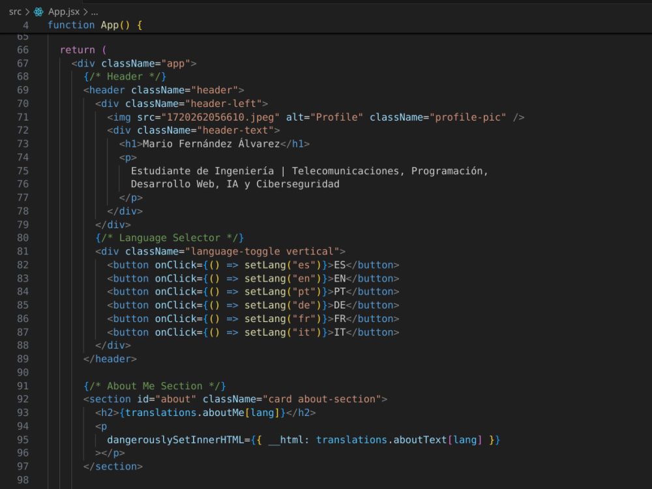This screenshot has height=489, width=652.
Task: Click the h1 text Mario Fernández Álvarez
Action: click(x=211, y=144)
